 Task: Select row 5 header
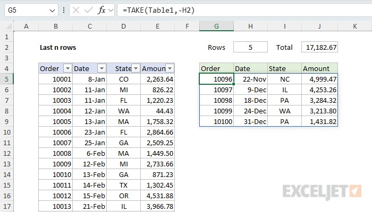(6, 79)
